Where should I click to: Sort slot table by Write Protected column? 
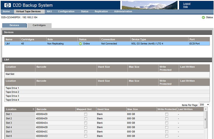167,109
